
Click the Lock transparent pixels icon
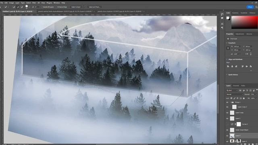[231, 98]
